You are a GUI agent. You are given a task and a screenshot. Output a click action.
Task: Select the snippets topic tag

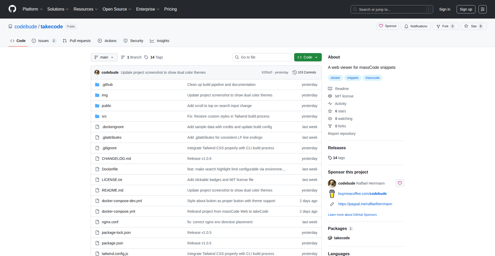coord(353,78)
